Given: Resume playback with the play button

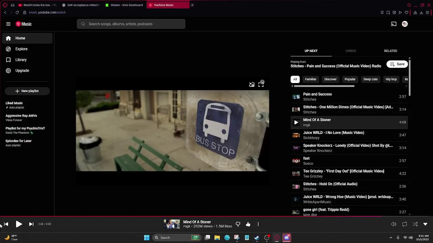Looking at the screenshot, I should (x=19, y=224).
